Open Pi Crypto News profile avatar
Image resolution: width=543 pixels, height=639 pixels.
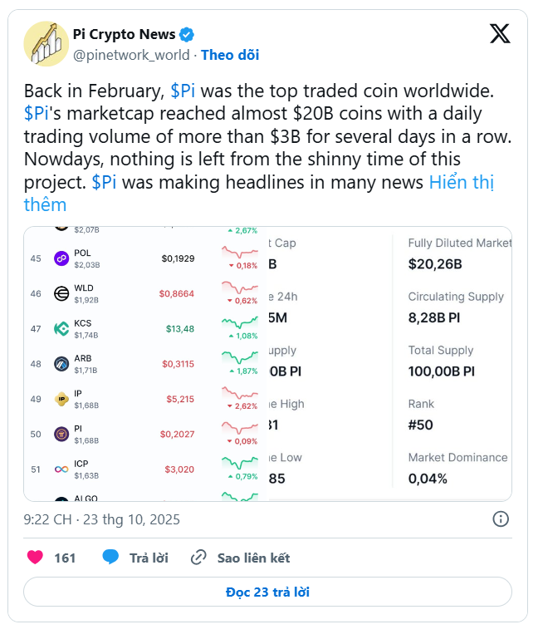44,43
